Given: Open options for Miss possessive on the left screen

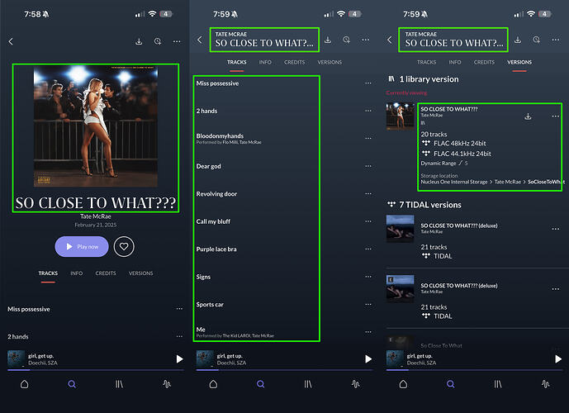Looking at the screenshot, I should (x=179, y=309).
